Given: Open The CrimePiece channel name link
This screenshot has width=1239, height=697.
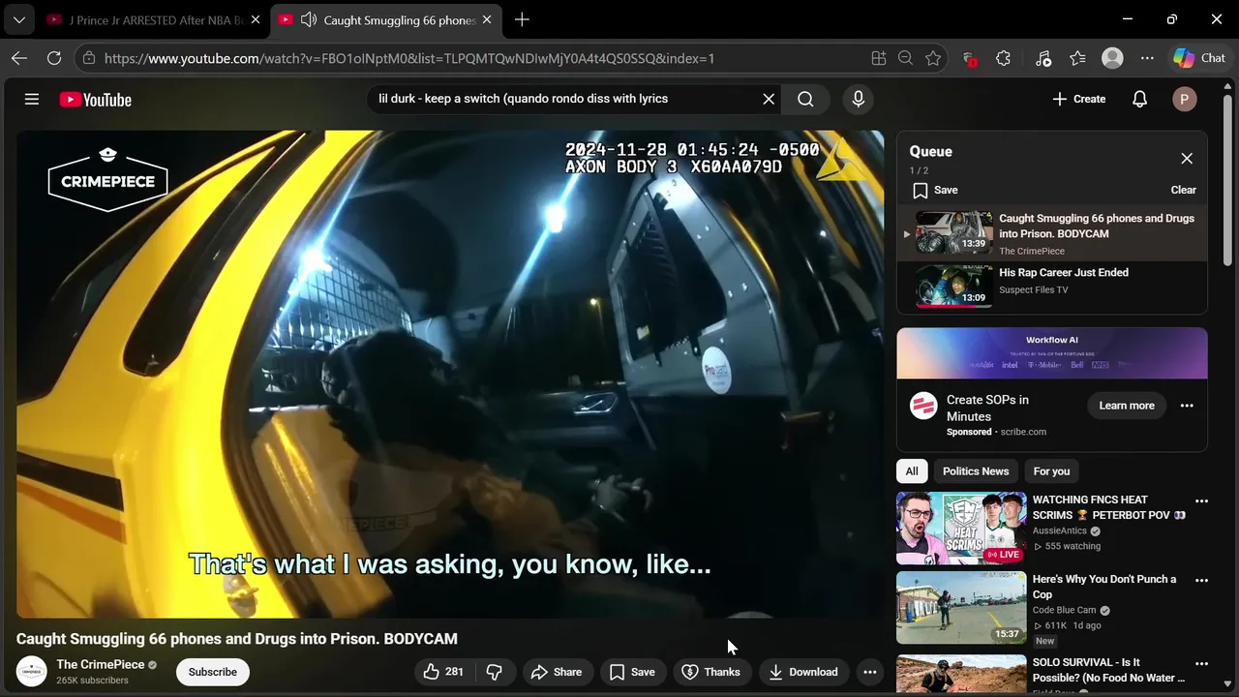Looking at the screenshot, I should pos(101,664).
